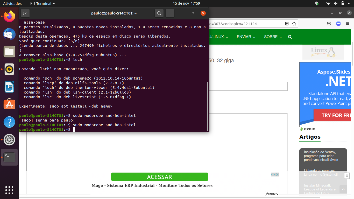Click the website search magnifier icon
The width and height of the screenshot is (354, 199).
290,37
